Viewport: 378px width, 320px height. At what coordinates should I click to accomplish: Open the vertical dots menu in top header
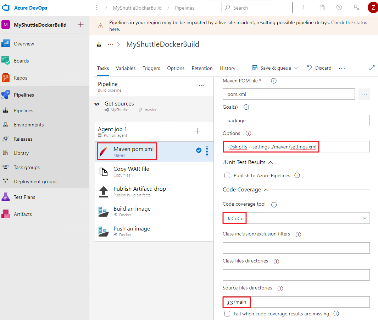tap(96, 8)
